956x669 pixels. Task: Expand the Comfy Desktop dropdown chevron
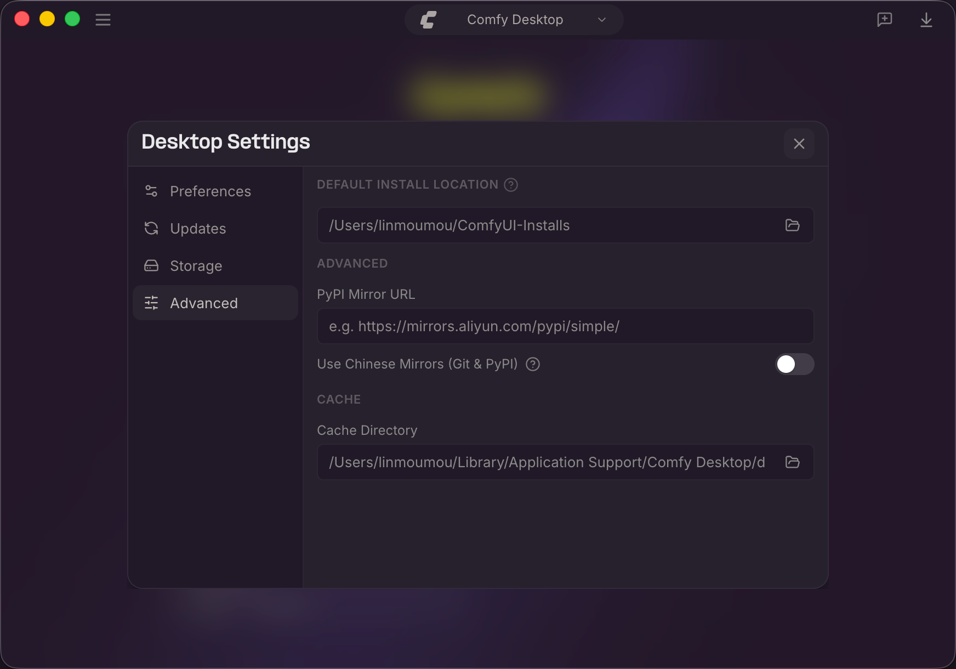602,20
